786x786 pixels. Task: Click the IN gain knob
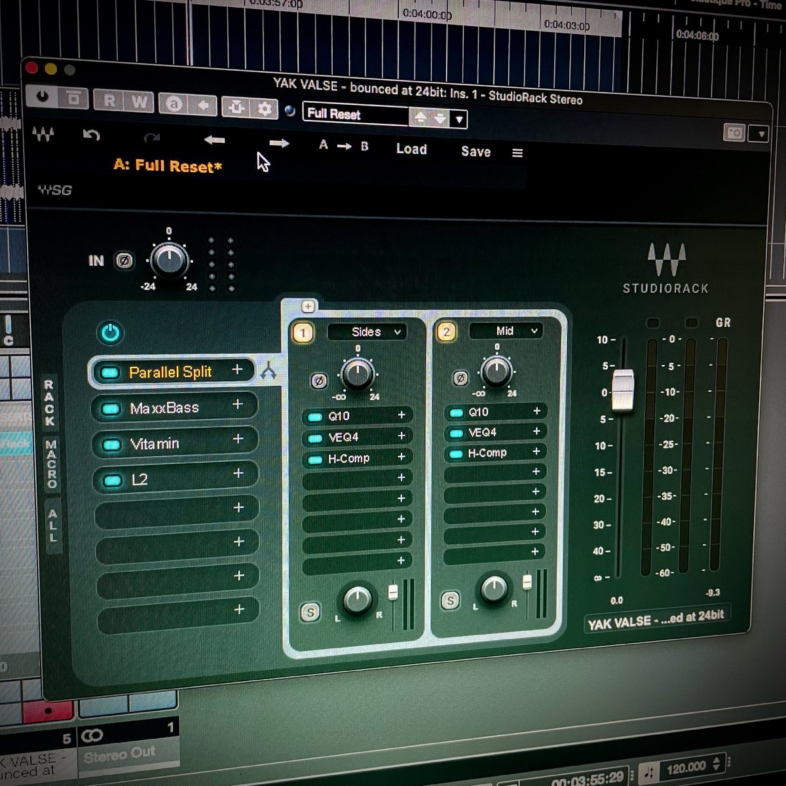(x=169, y=259)
